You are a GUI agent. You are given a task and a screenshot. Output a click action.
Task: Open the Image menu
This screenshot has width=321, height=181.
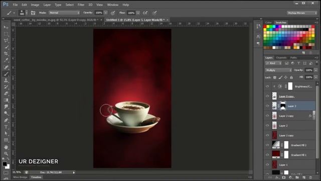pyautogui.click(x=35, y=5)
